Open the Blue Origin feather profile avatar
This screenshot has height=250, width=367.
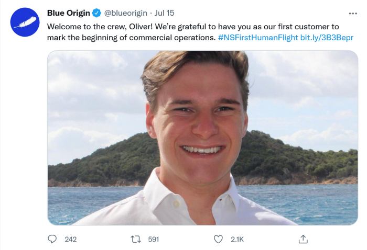coord(25,22)
